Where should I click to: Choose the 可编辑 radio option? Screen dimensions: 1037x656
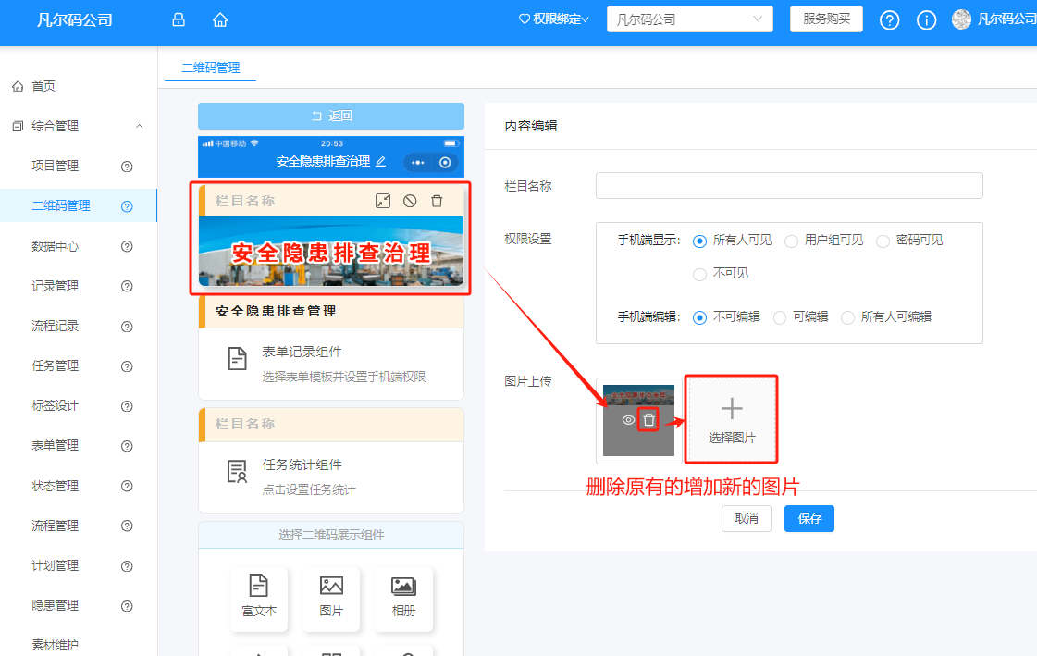pos(780,317)
